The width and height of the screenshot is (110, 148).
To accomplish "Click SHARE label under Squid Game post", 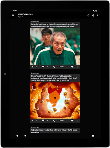I will point(62,67).
